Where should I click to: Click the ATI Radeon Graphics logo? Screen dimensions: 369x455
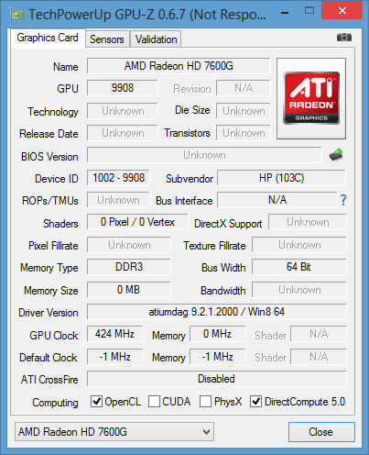pyautogui.click(x=311, y=98)
